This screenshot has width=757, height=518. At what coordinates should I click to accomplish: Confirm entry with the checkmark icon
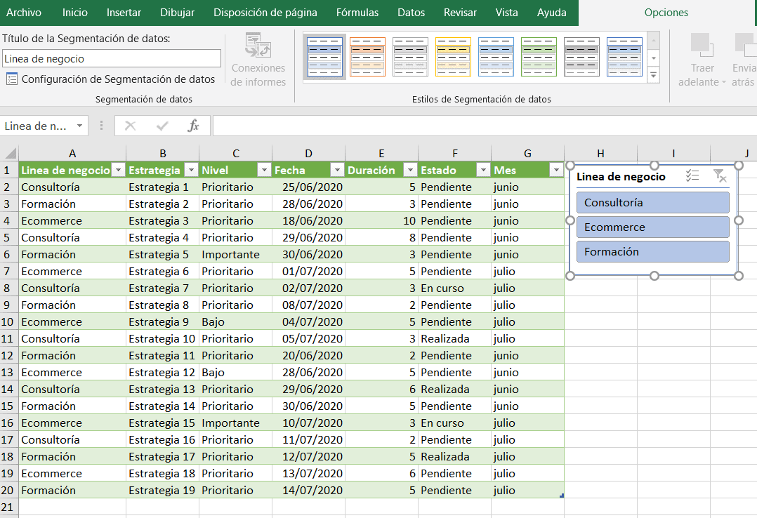click(x=162, y=126)
